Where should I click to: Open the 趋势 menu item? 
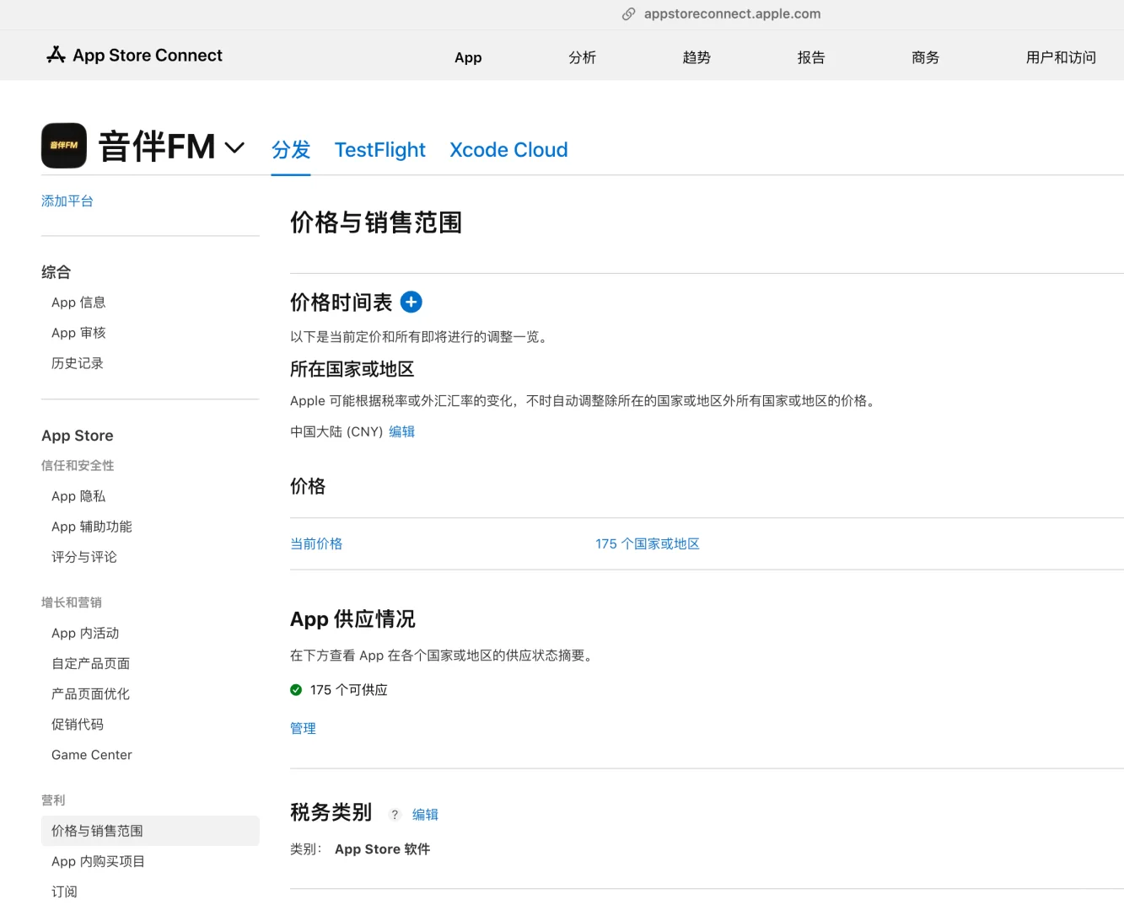point(696,56)
